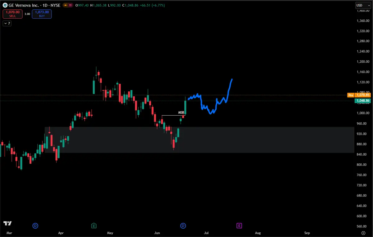Click the green 1,048.86 last price label
Viewport: 373px width, 237px height.
click(x=362, y=101)
